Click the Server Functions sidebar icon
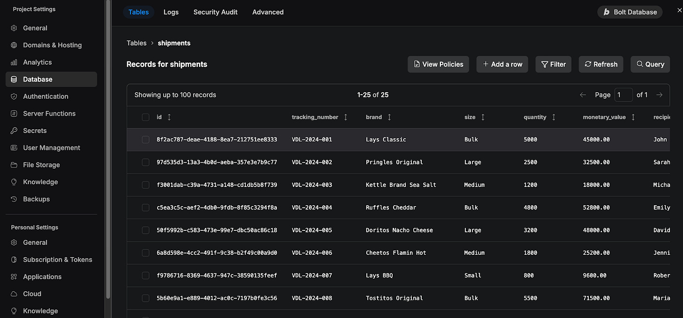This screenshot has height=318, width=683. tap(14, 113)
